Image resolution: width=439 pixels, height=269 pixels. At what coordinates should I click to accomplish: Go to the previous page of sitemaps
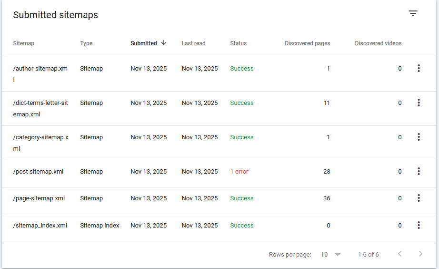(x=400, y=254)
